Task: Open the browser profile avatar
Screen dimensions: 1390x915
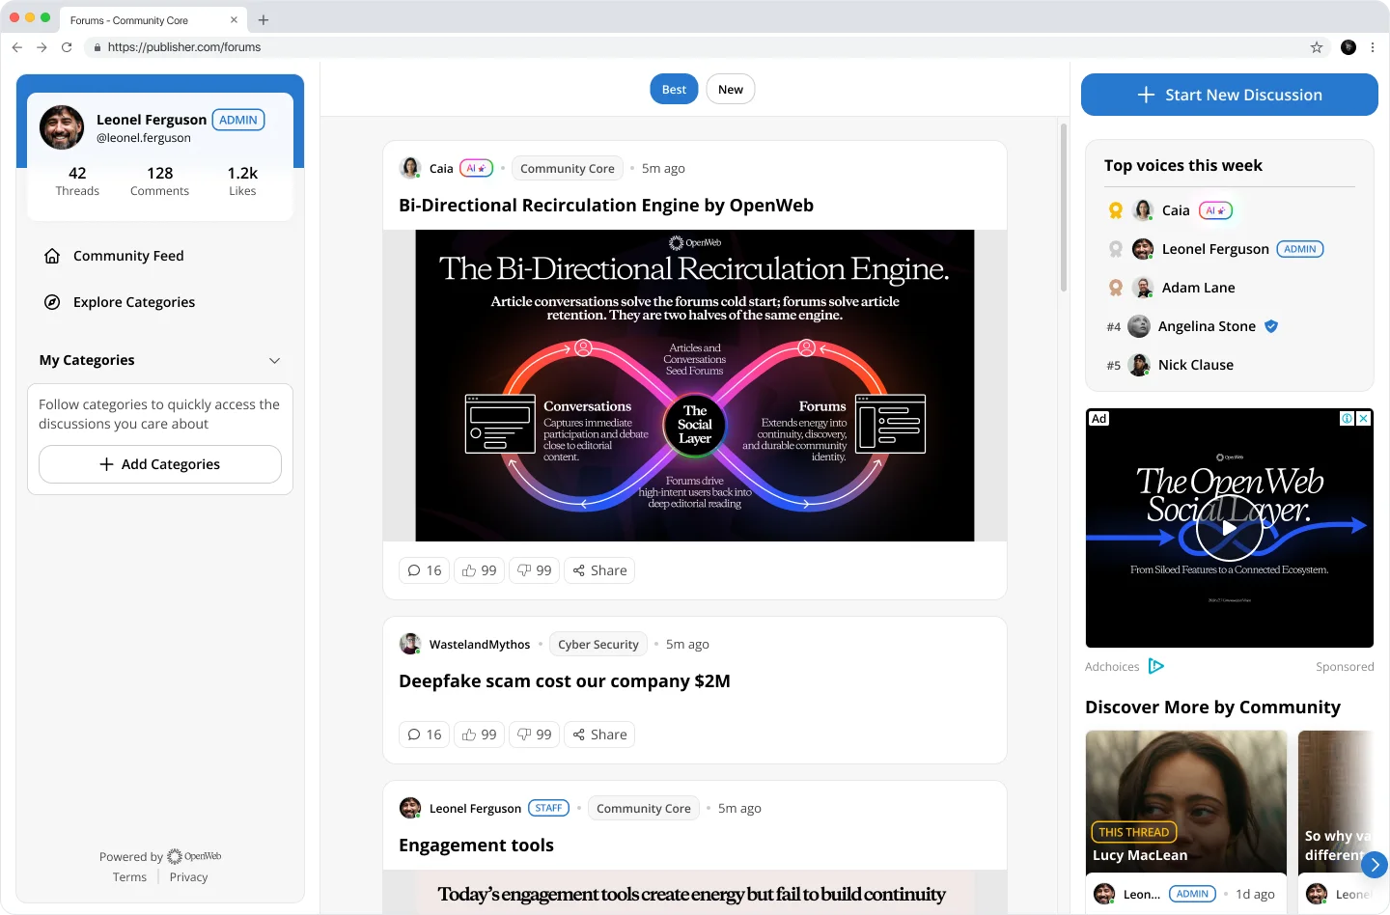Action: point(1348,47)
